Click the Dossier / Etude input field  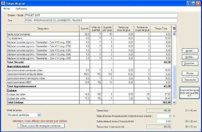pos(101,15)
